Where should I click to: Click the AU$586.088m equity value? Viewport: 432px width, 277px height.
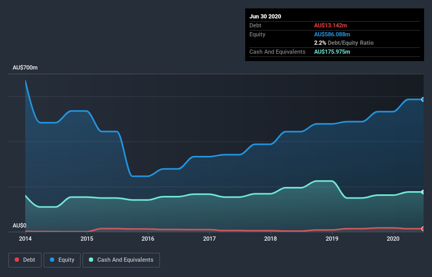(x=332, y=34)
